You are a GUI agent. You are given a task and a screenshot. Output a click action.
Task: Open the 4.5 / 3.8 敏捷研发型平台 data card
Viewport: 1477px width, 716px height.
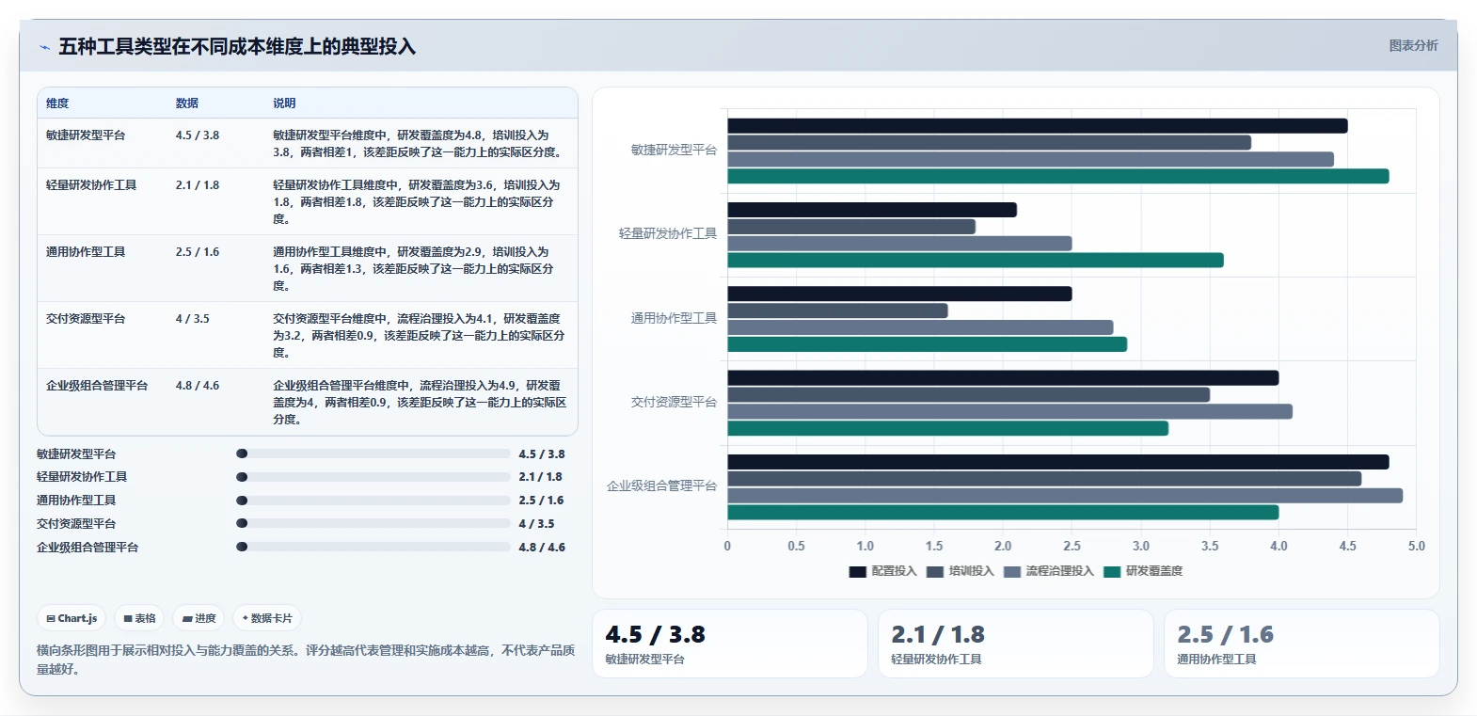pos(730,644)
